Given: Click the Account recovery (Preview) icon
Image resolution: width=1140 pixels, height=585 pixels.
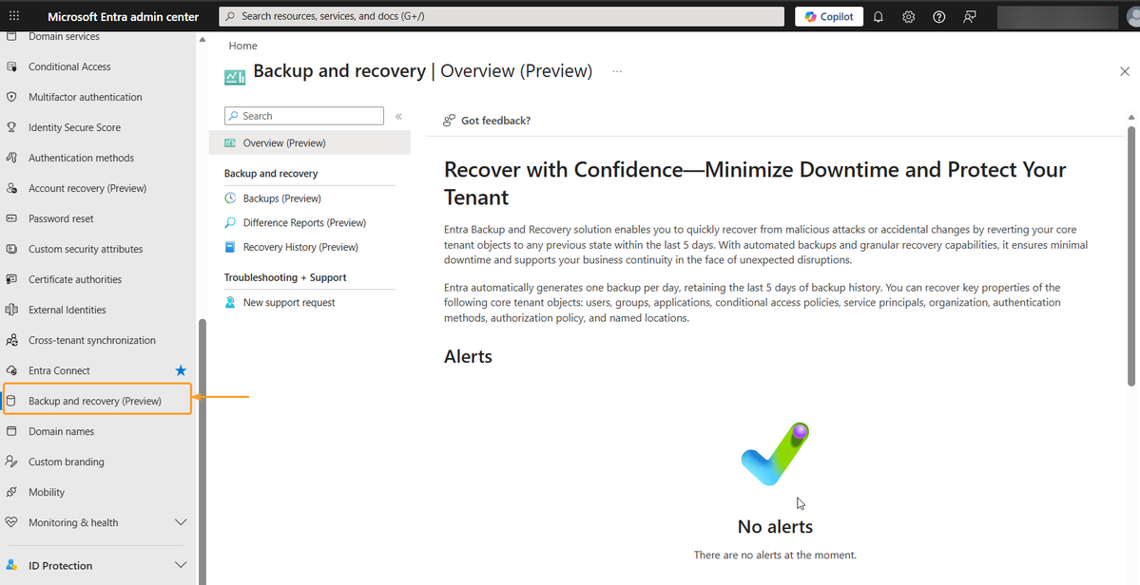Looking at the screenshot, I should [x=11, y=189].
